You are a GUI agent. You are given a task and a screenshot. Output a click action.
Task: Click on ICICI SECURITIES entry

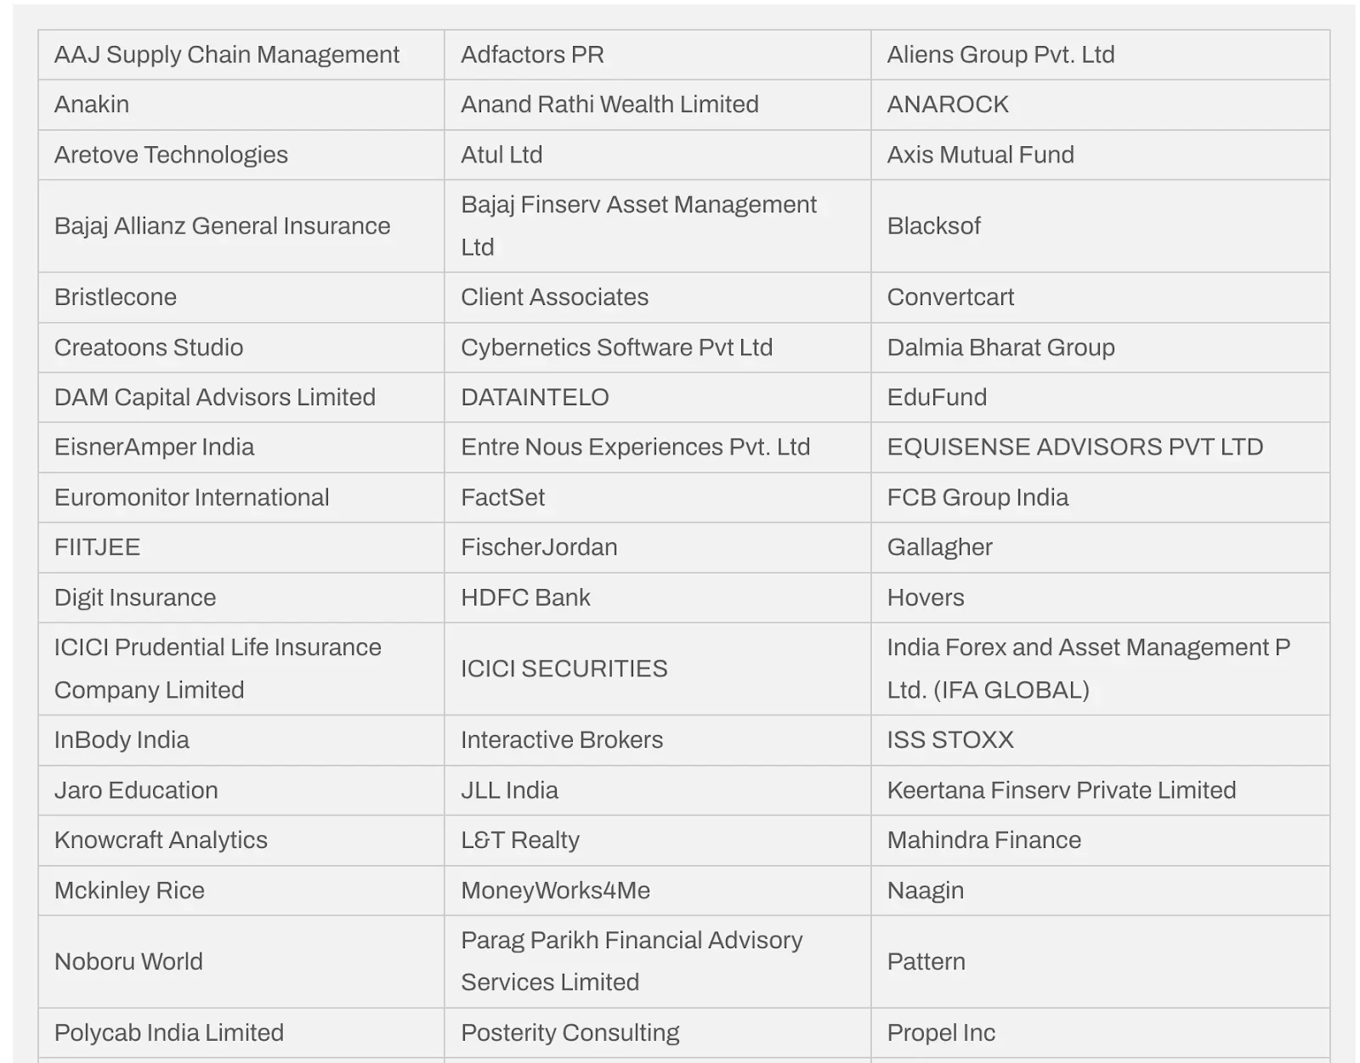[x=564, y=669]
